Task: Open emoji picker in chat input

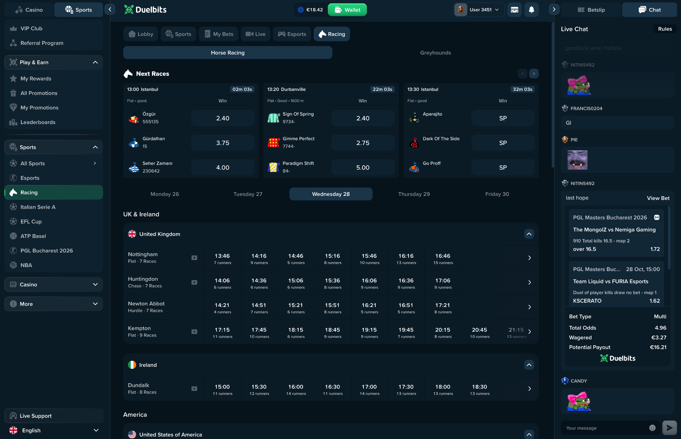Action: click(x=652, y=428)
